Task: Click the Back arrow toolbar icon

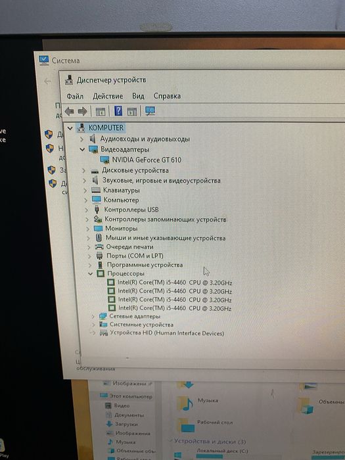Action: coord(69,111)
